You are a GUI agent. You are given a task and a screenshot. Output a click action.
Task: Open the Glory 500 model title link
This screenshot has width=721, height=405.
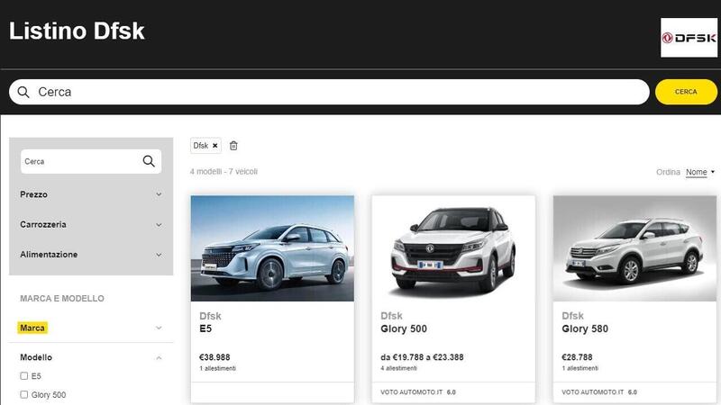pos(404,328)
